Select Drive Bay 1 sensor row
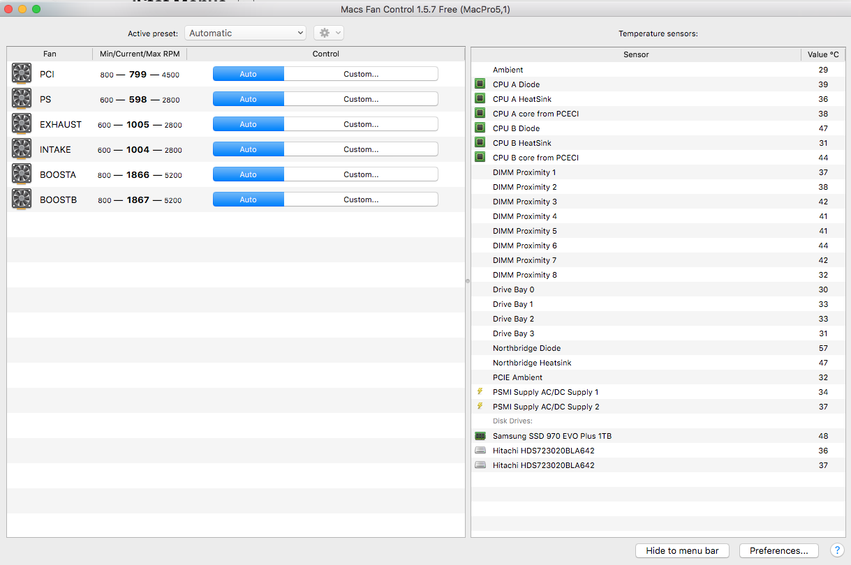 click(x=658, y=304)
